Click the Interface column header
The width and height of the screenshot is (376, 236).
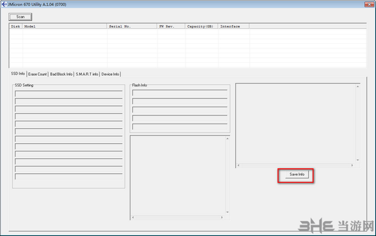[x=234, y=26]
